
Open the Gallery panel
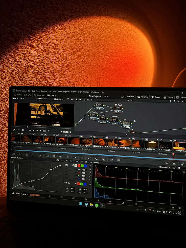pos(18,95)
